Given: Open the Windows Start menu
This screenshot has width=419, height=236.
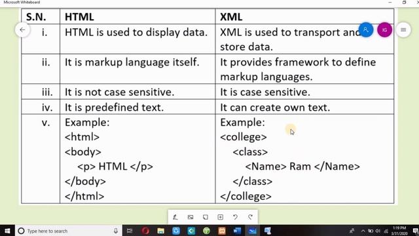Looking at the screenshot, I should click(x=7, y=231).
